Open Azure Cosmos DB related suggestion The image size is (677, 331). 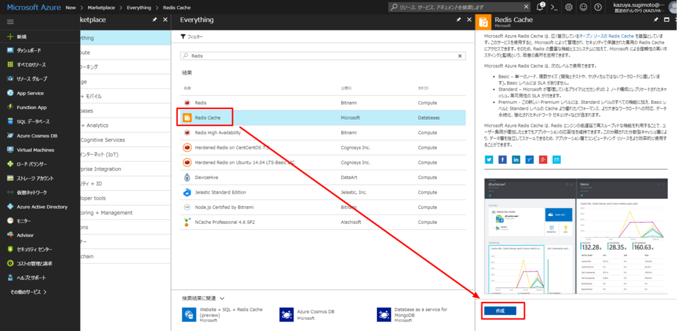coord(307,314)
